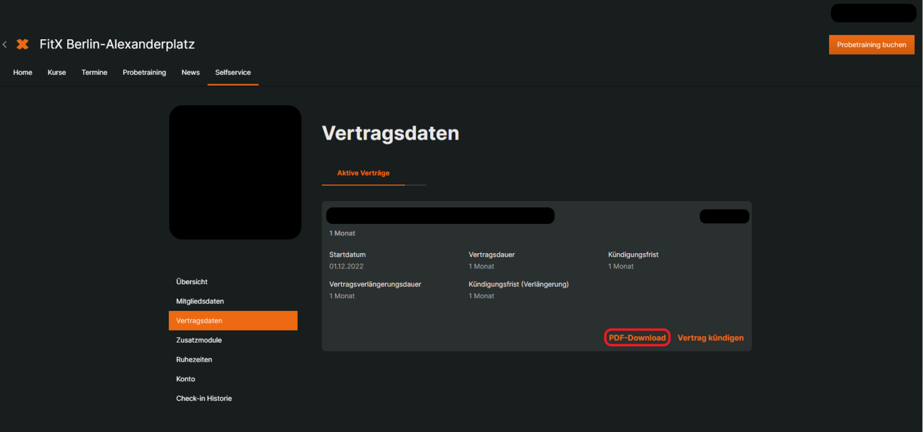Select the Aktive Verträge tab

point(363,173)
